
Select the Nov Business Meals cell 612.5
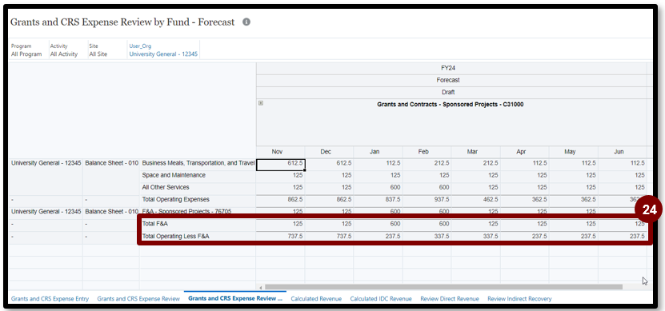click(281, 164)
